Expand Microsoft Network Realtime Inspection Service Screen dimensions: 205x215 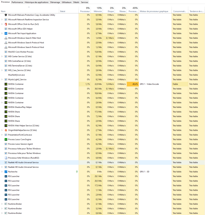[x=2, y=19]
